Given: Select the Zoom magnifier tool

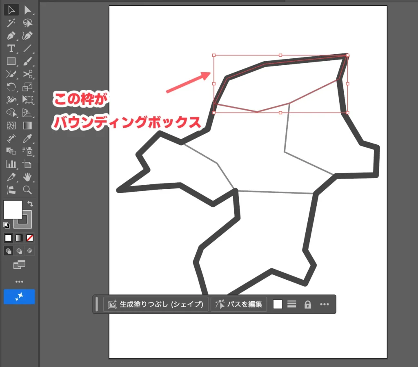Looking at the screenshot, I should [27, 190].
